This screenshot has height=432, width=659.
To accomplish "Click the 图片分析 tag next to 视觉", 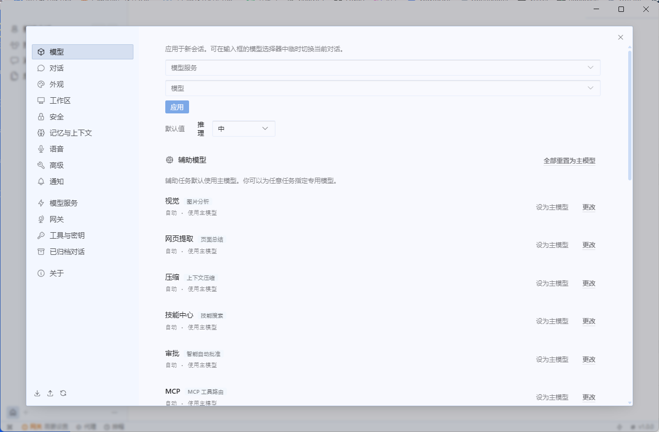I will pos(198,201).
